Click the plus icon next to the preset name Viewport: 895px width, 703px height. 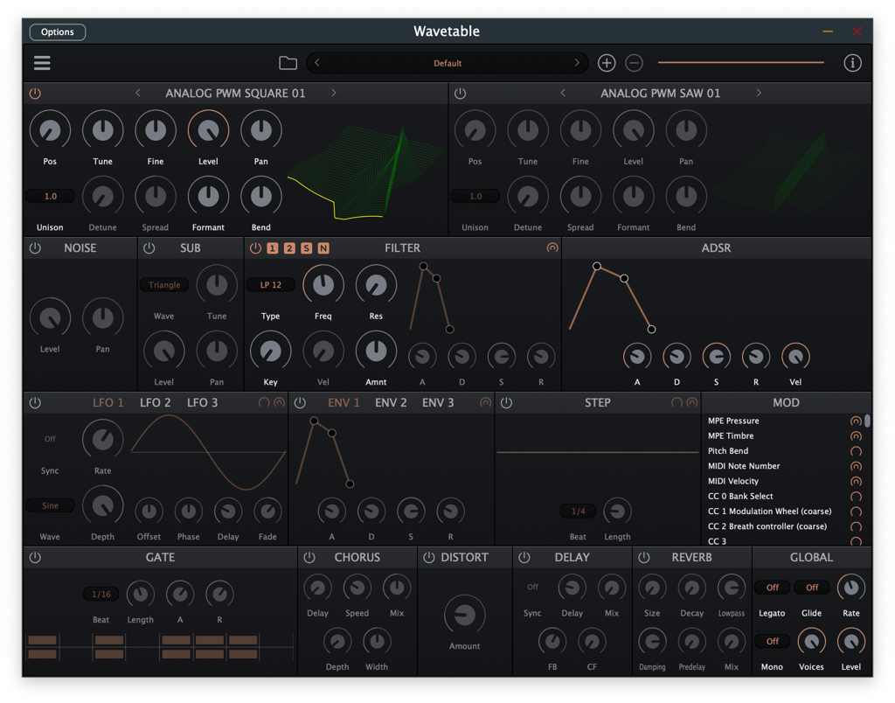pos(606,62)
